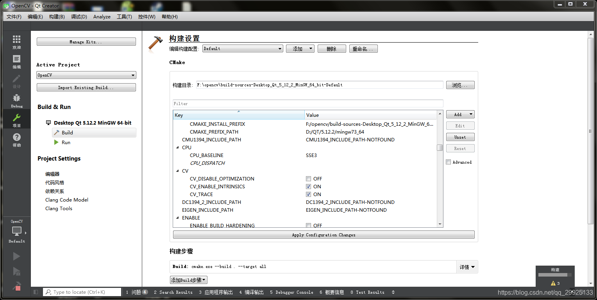Screen dimensions: 597x300
Task: Click the main settings page vertical scrollbar
Action: (x=591, y=131)
